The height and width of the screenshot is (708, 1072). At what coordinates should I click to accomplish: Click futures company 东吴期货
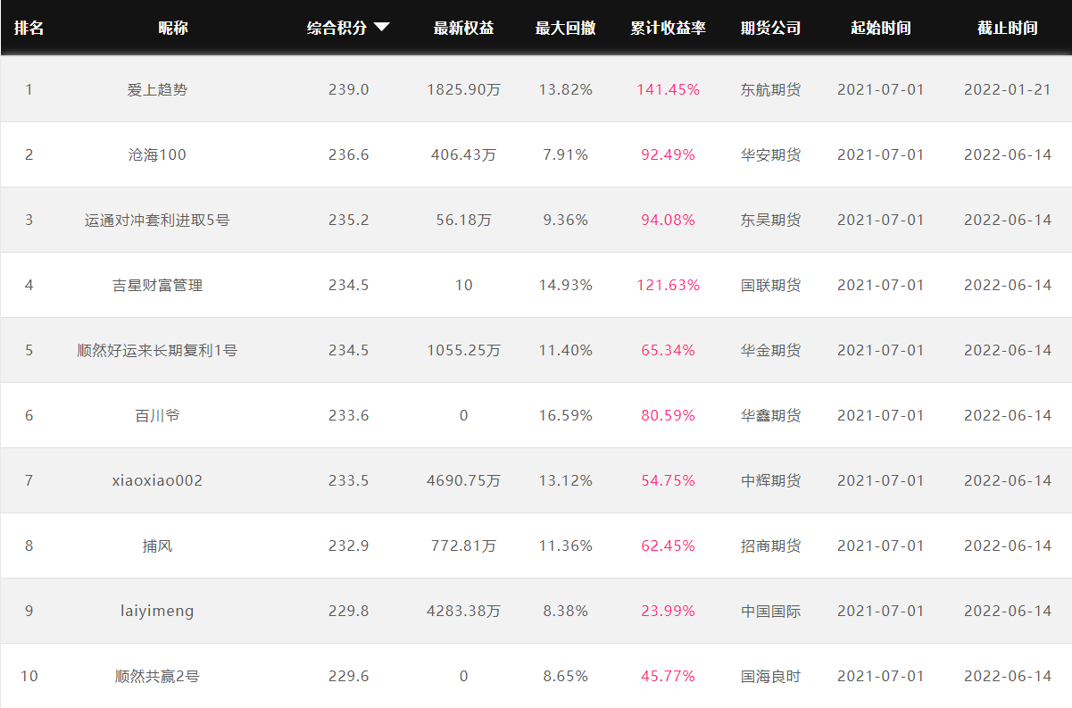(x=771, y=220)
